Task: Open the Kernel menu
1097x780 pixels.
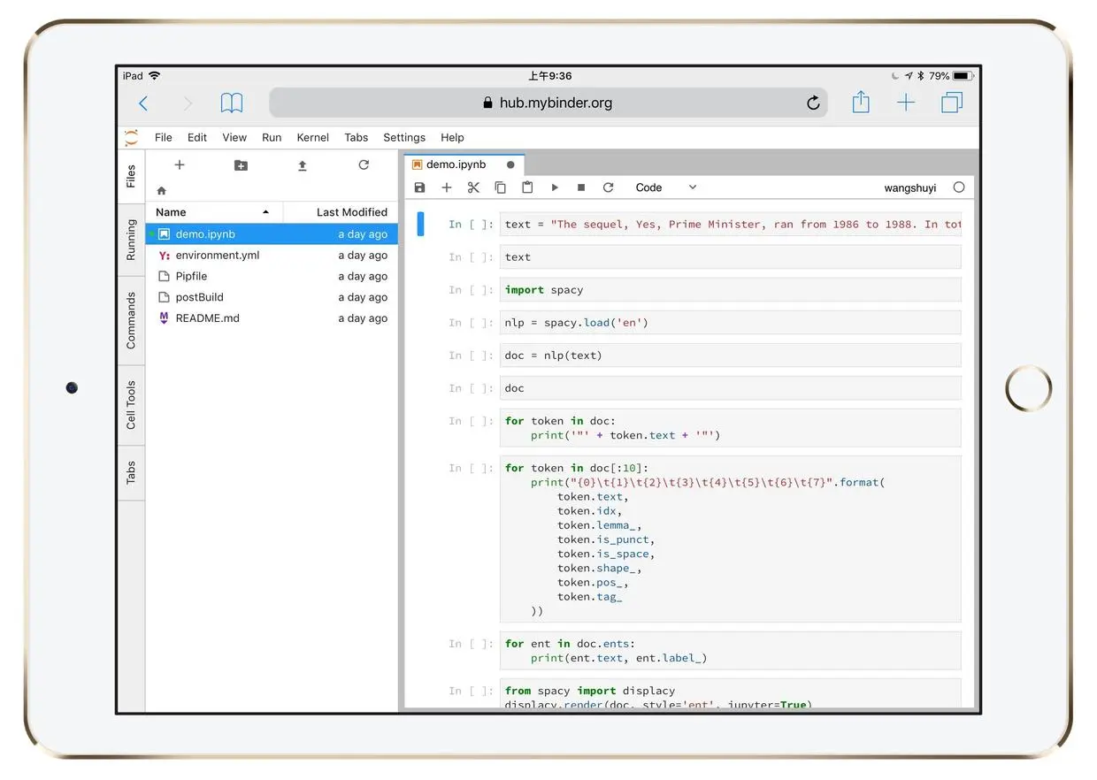Action: tap(313, 138)
